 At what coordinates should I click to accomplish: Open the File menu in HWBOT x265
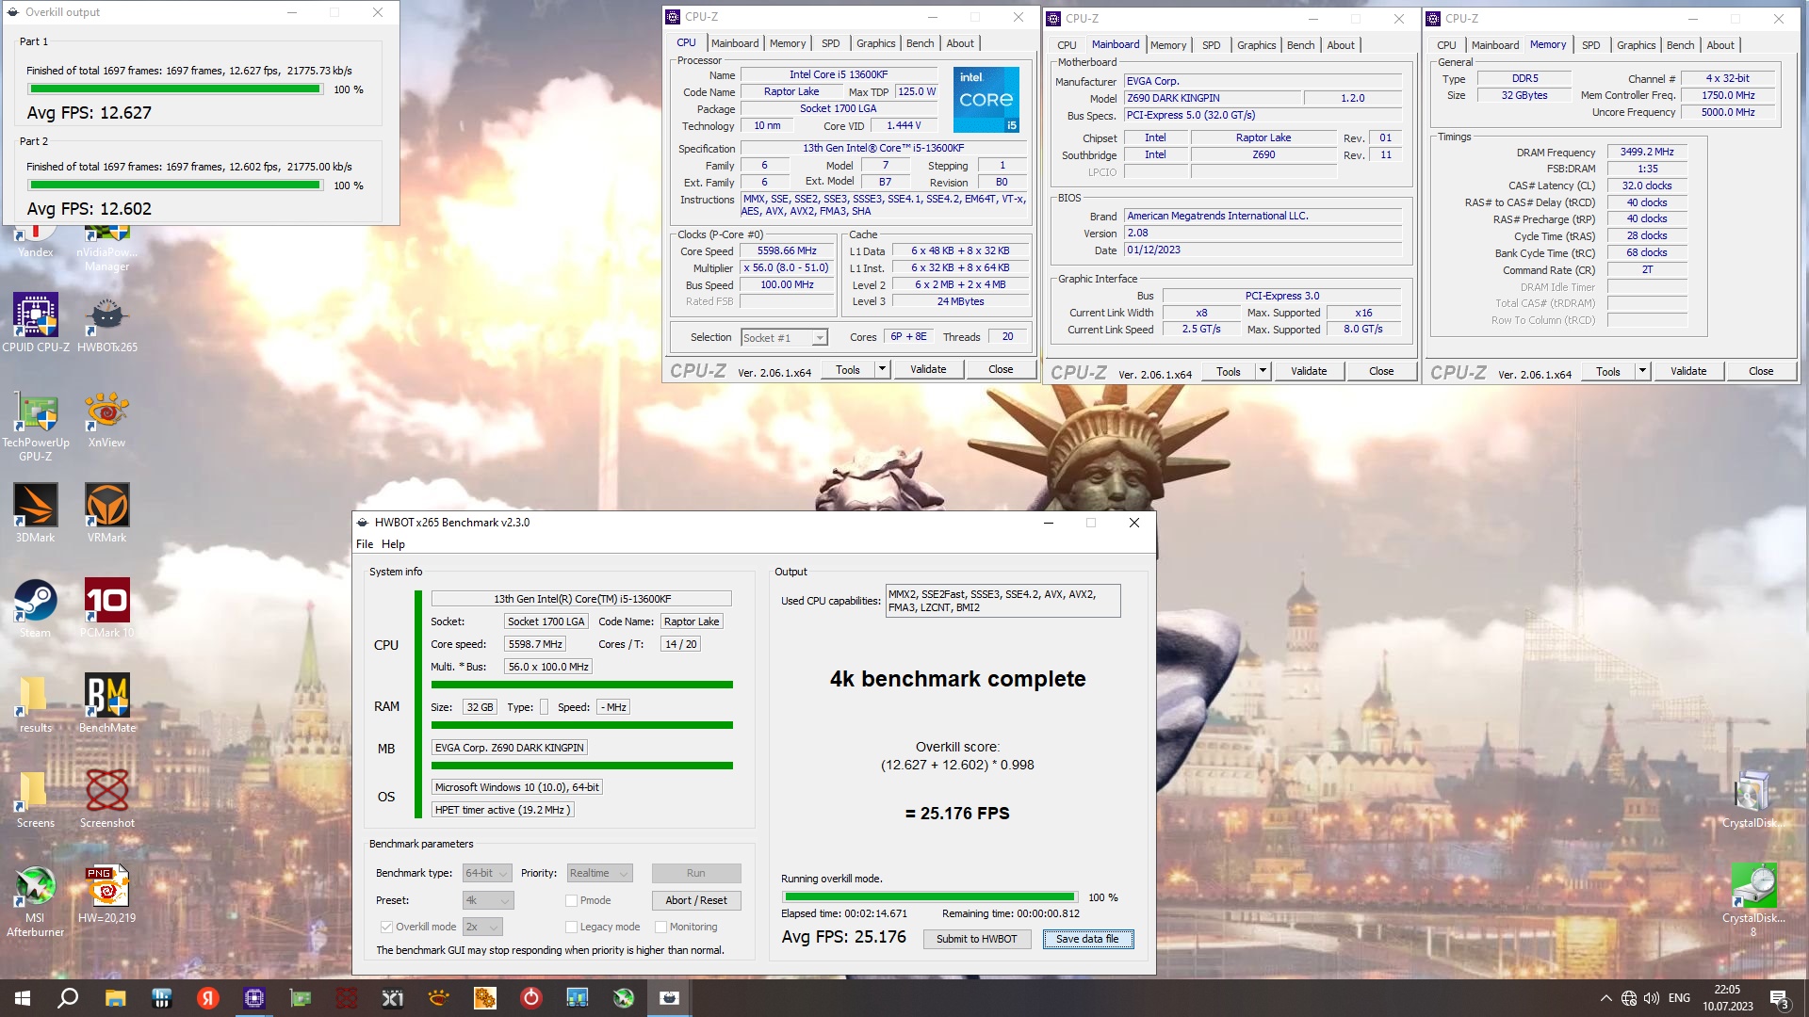pyautogui.click(x=365, y=544)
